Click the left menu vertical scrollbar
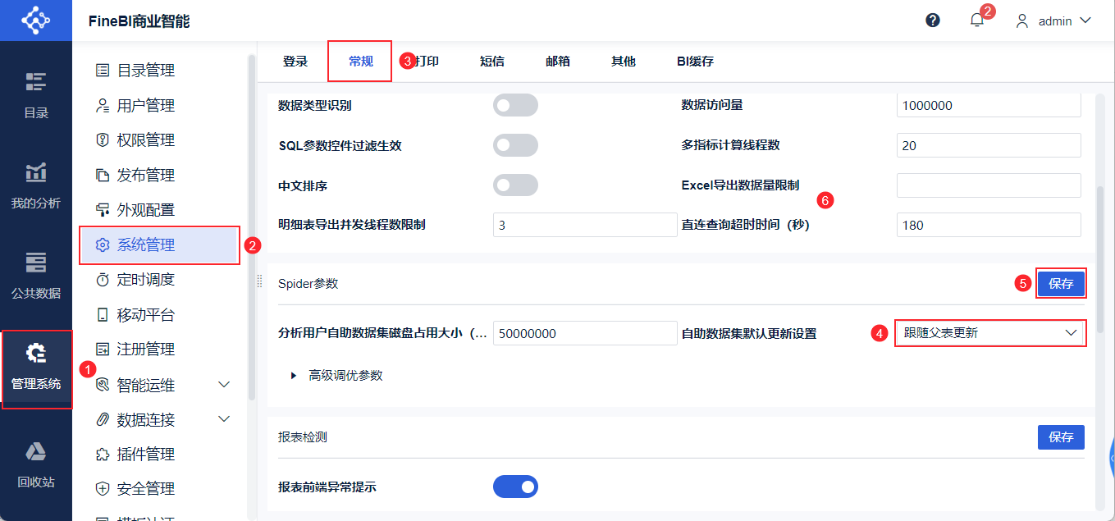Image resolution: width=1115 pixels, height=521 pixels. [x=252, y=227]
